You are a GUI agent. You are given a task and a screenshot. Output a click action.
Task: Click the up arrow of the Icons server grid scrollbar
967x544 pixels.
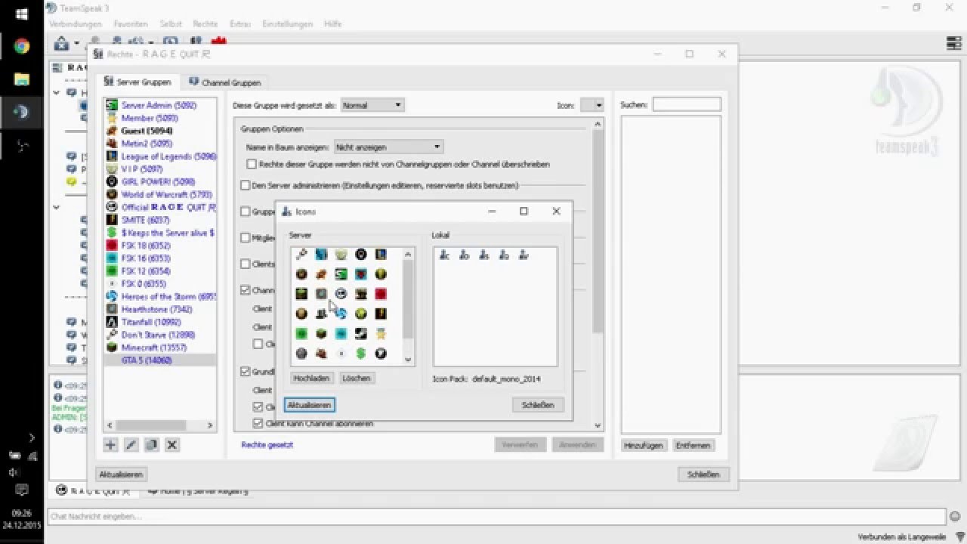click(408, 254)
